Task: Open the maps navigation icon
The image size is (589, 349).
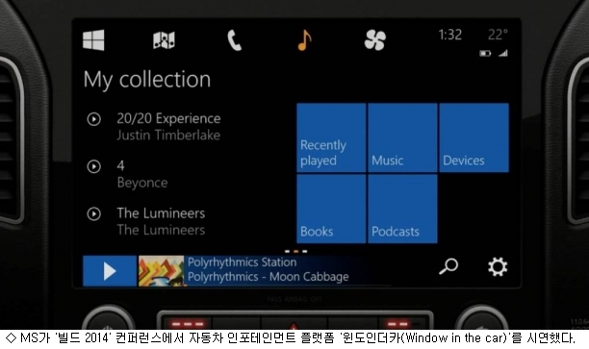Action: (164, 39)
